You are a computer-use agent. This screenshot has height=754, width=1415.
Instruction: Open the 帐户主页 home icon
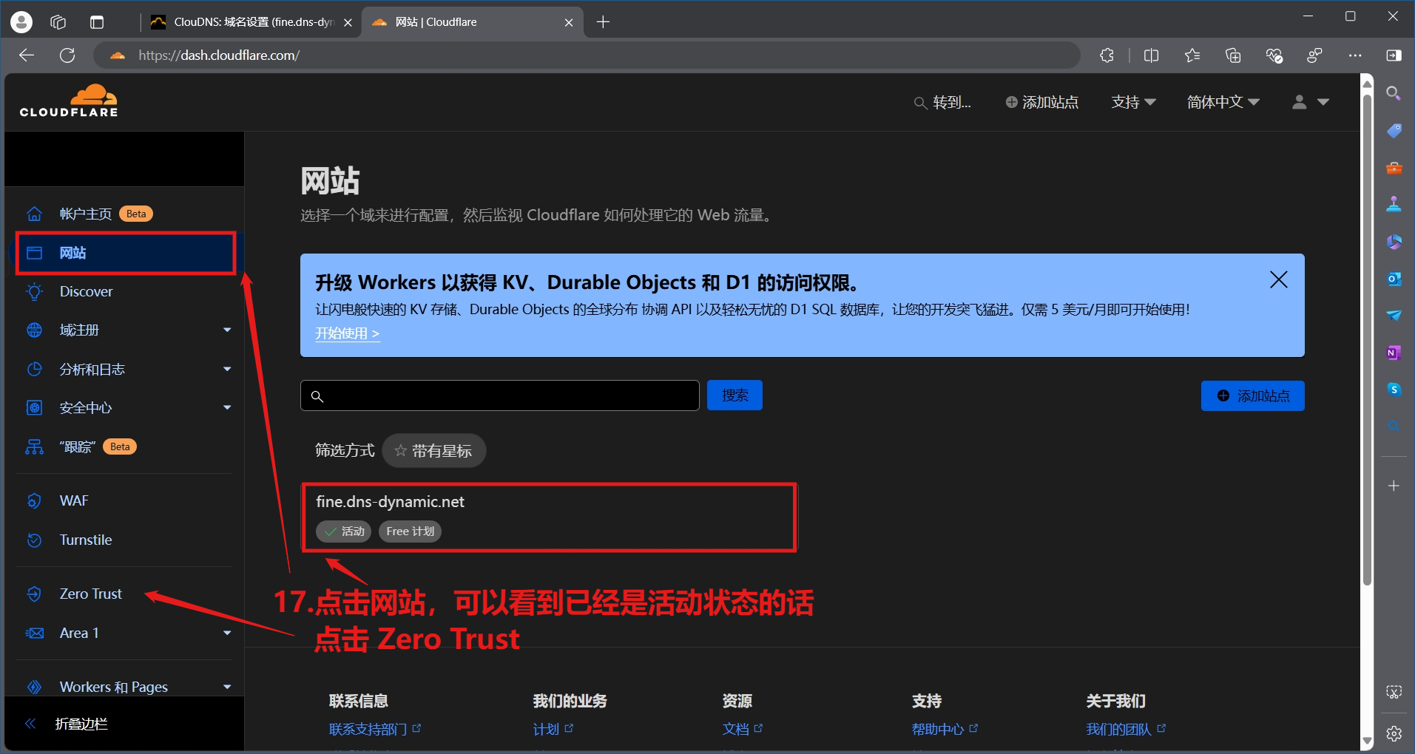[34, 214]
